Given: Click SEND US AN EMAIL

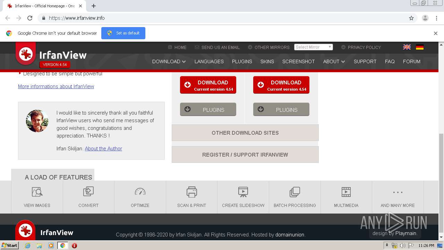Looking at the screenshot, I should click(x=217, y=47).
